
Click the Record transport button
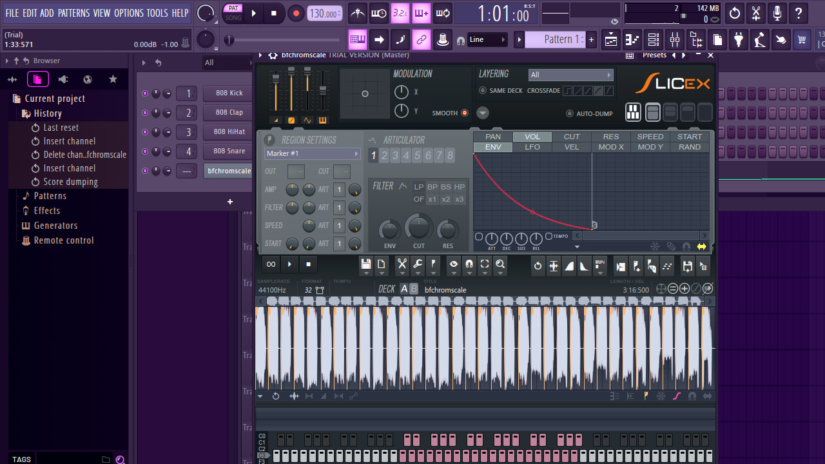[x=296, y=13]
